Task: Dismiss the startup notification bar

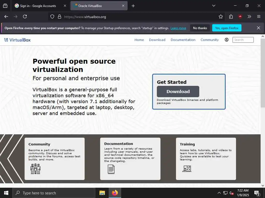Action: 259,28
